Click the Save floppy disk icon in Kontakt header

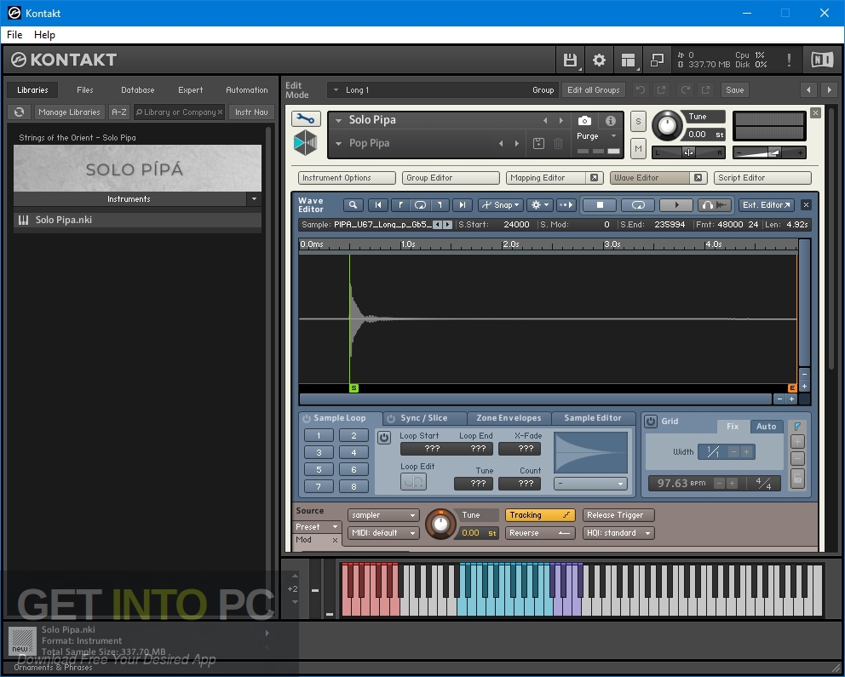[570, 60]
